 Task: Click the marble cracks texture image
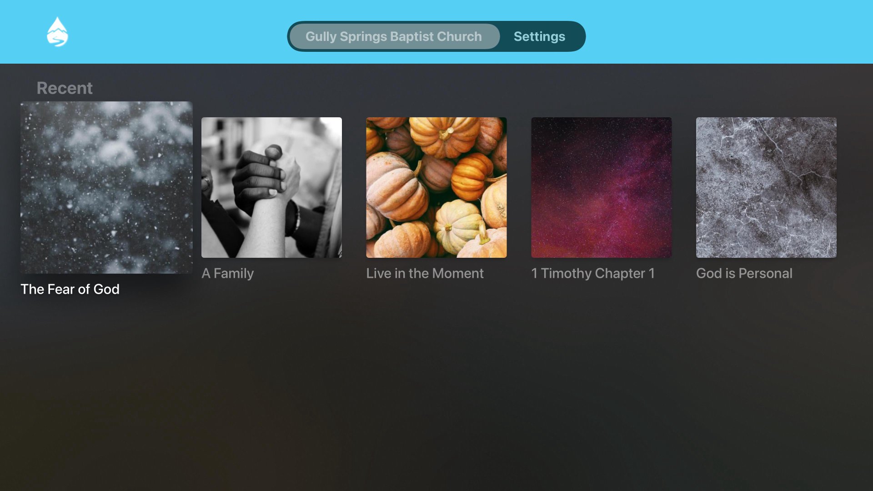pyautogui.click(x=766, y=187)
